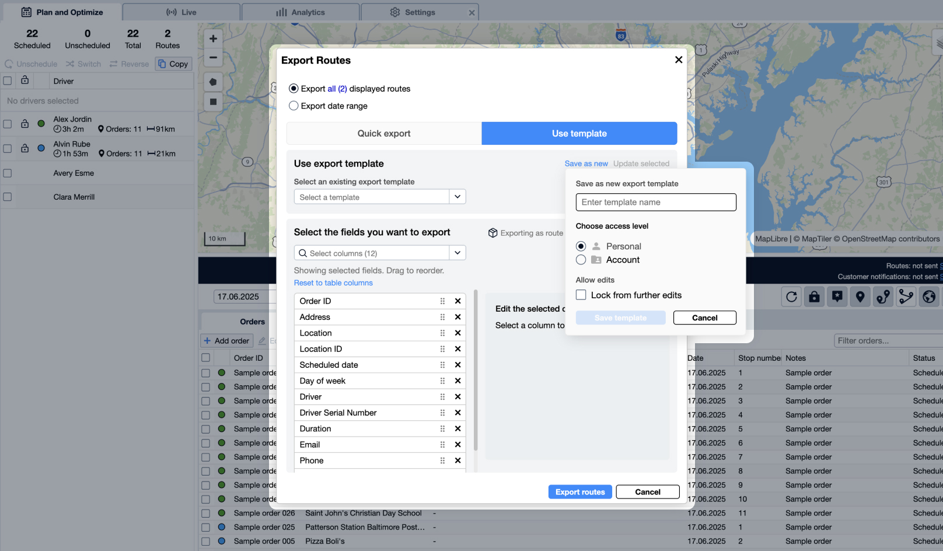The width and height of the screenshot is (943, 551).
Task: Click the globe icon in the toolbar
Action: point(929,297)
